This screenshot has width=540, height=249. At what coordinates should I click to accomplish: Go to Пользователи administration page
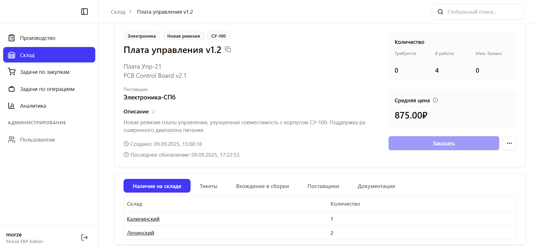[37, 140]
